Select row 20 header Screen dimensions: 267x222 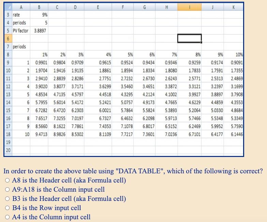[8, 150]
